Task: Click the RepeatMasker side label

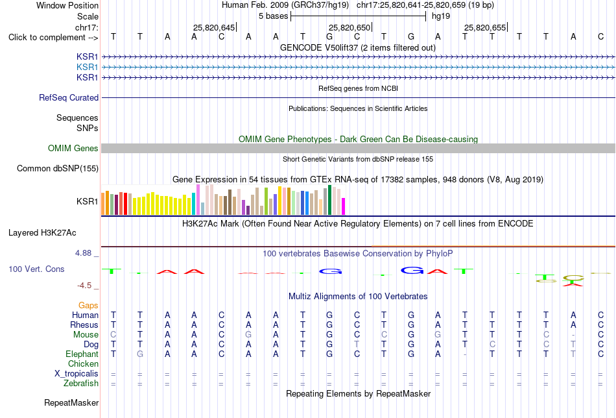Action: 71,402
